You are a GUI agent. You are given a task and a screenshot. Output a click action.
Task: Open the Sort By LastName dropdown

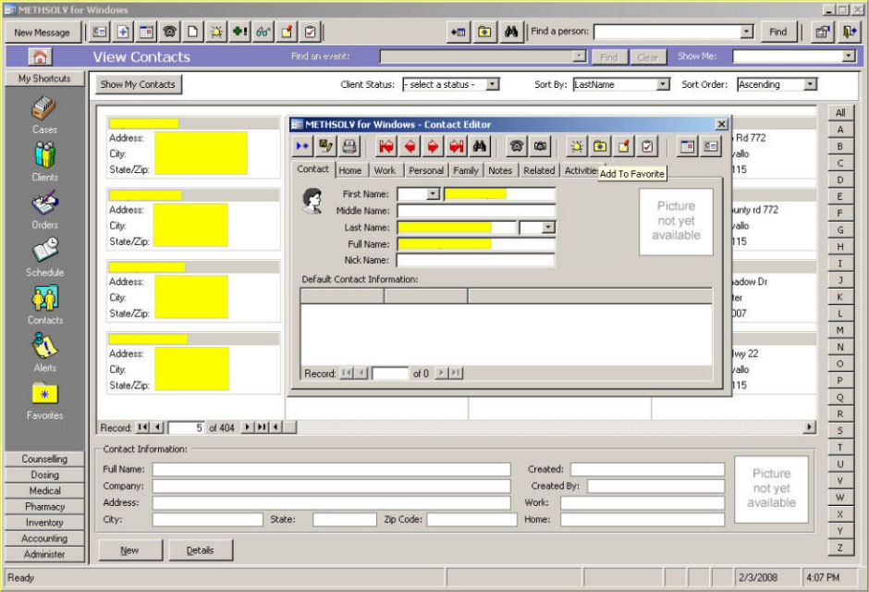point(662,84)
